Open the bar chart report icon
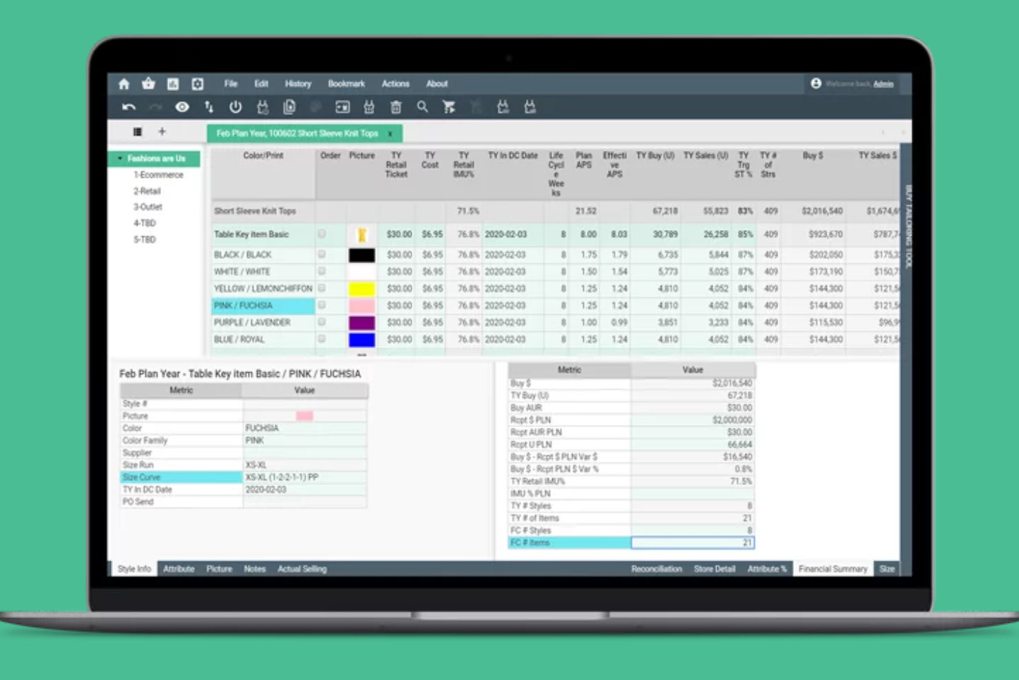 coord(173,84)
